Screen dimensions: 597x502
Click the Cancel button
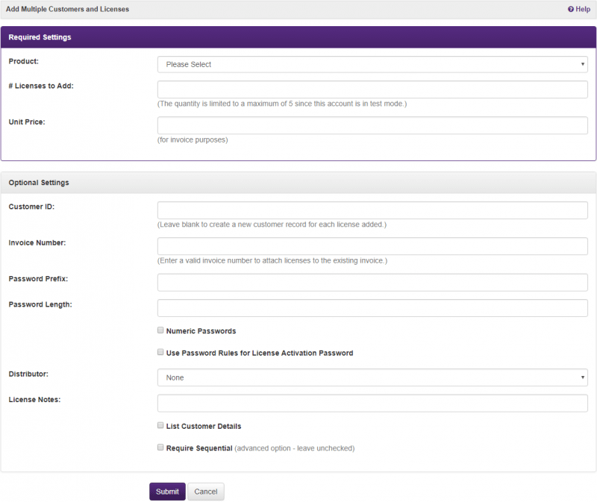point(205,492)
